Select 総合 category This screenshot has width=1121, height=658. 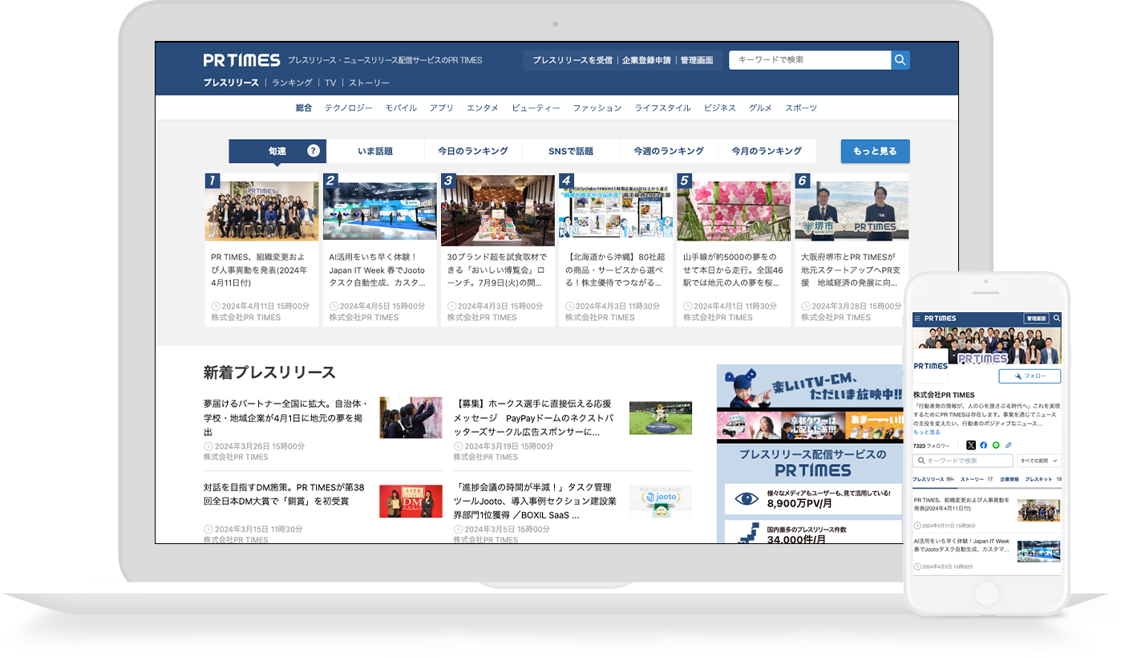pos(304,108)
